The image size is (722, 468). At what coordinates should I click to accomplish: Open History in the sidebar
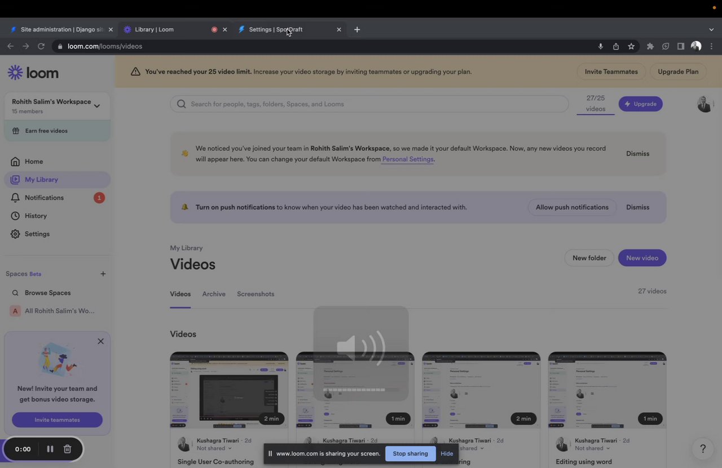(x=57, y=216)
